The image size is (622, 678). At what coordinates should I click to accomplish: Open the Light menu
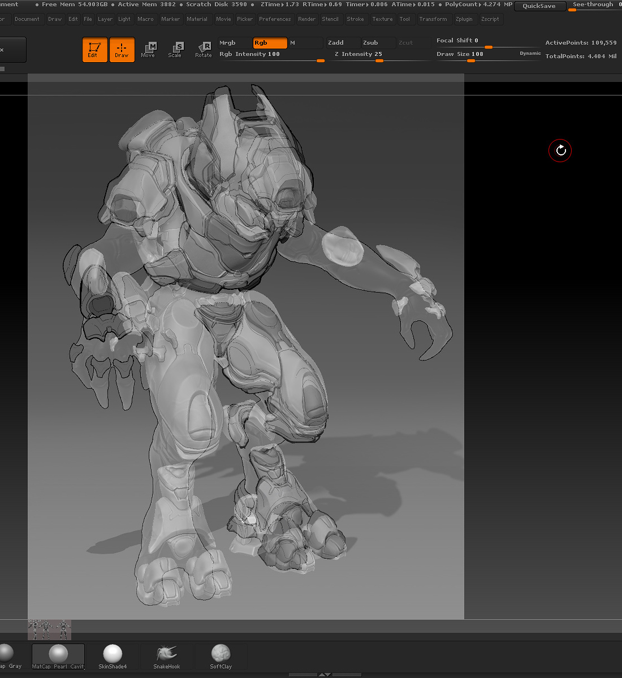pyautogui.click(x=124, y=19)
